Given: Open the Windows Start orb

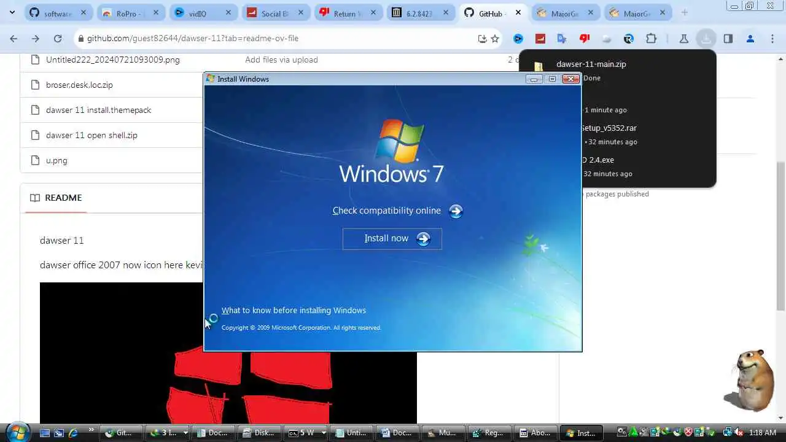Looking at the screenshot, I should (x=17, y=432).
